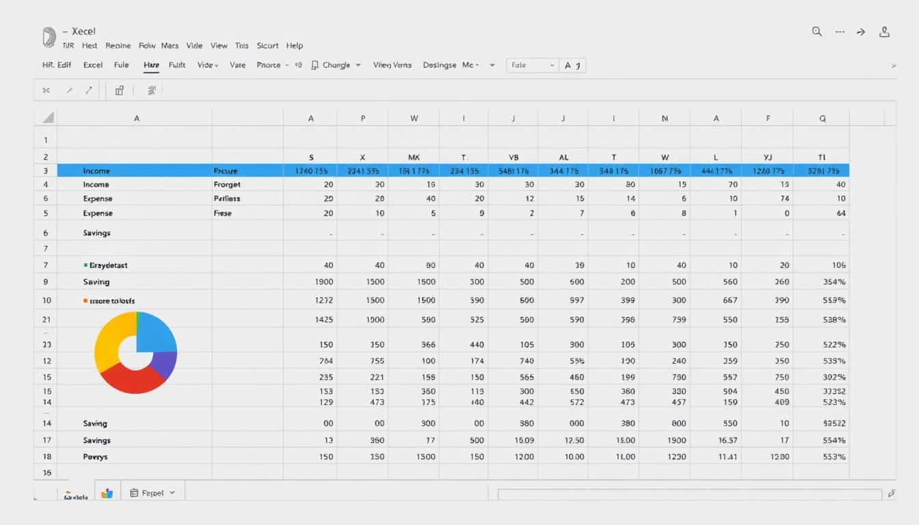Select row header number 3
919x525 pixels.
[46, 171]
